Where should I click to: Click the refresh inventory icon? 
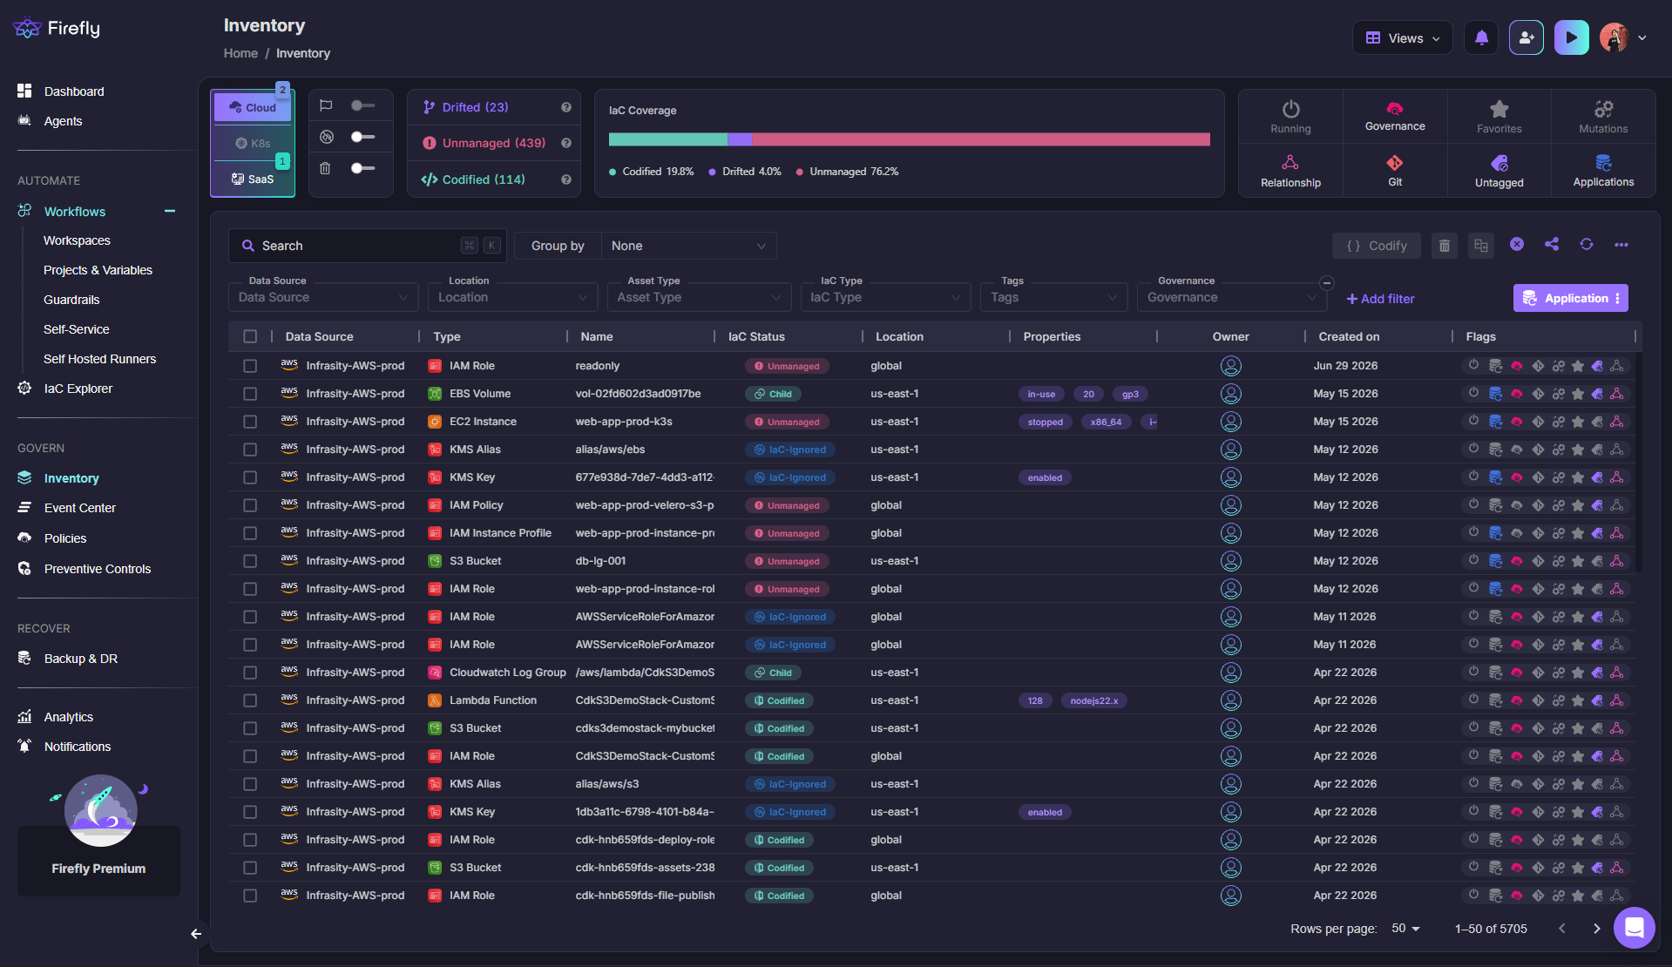tap(1586, 245)
